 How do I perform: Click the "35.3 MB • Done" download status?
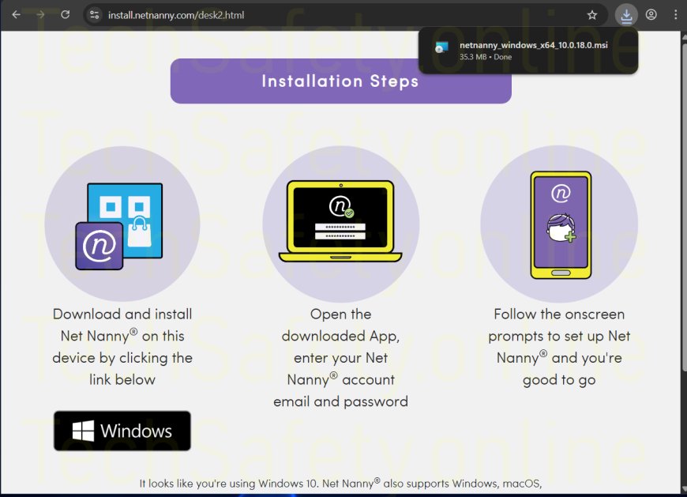[x=486, y=58]
